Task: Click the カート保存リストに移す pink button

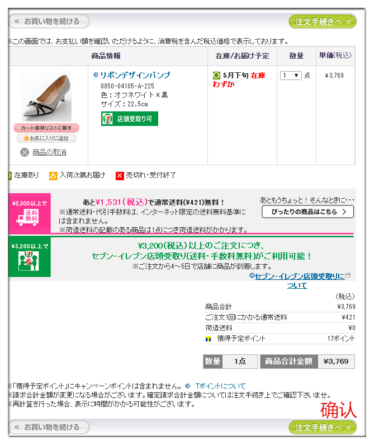Action: tap(46, 128)
